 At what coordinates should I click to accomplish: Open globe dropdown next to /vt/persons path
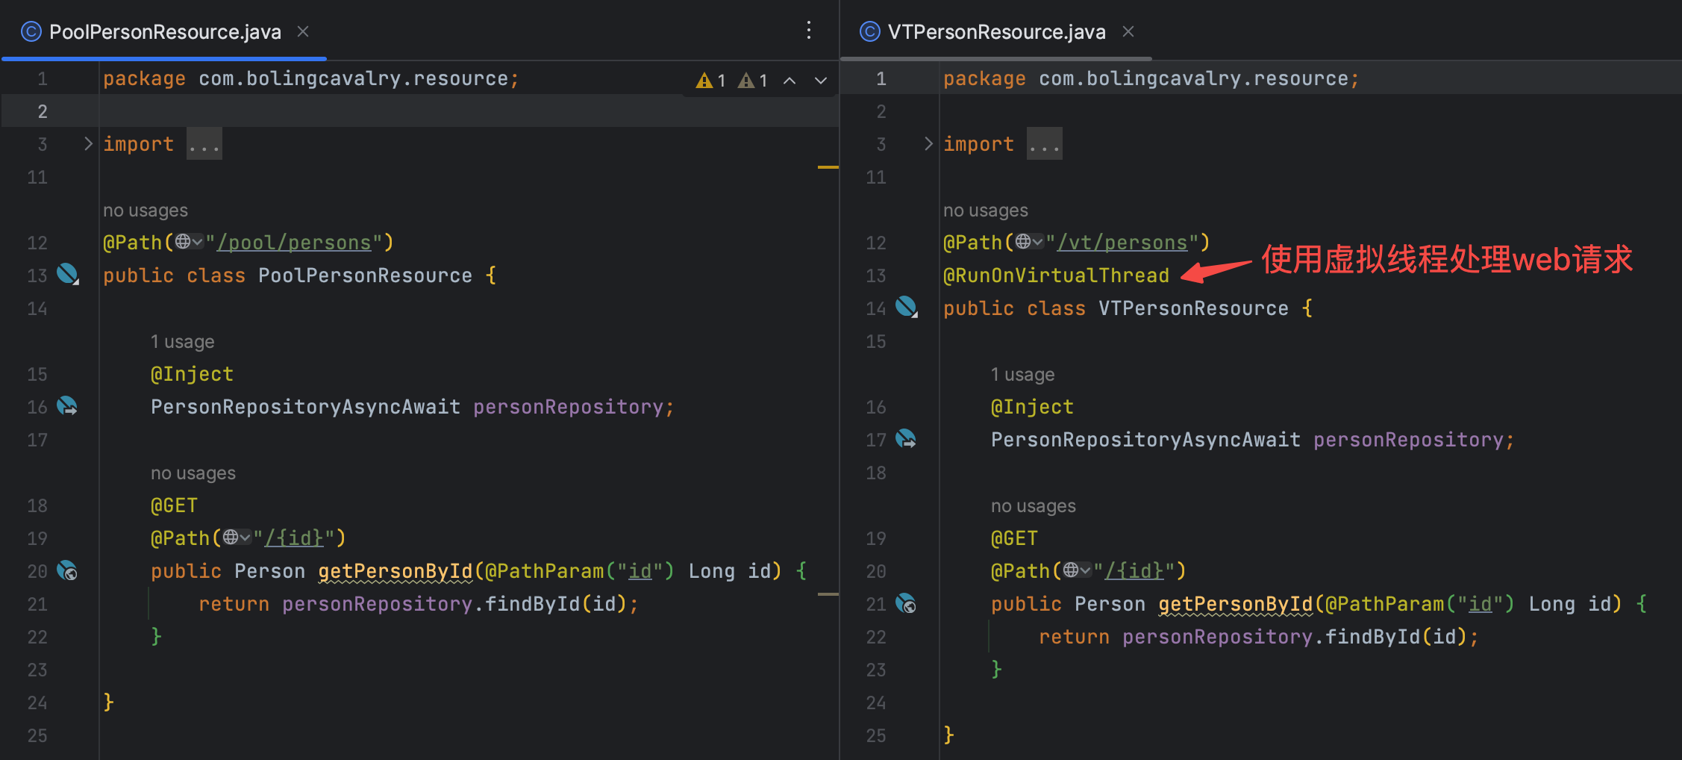click(1029, 242)
